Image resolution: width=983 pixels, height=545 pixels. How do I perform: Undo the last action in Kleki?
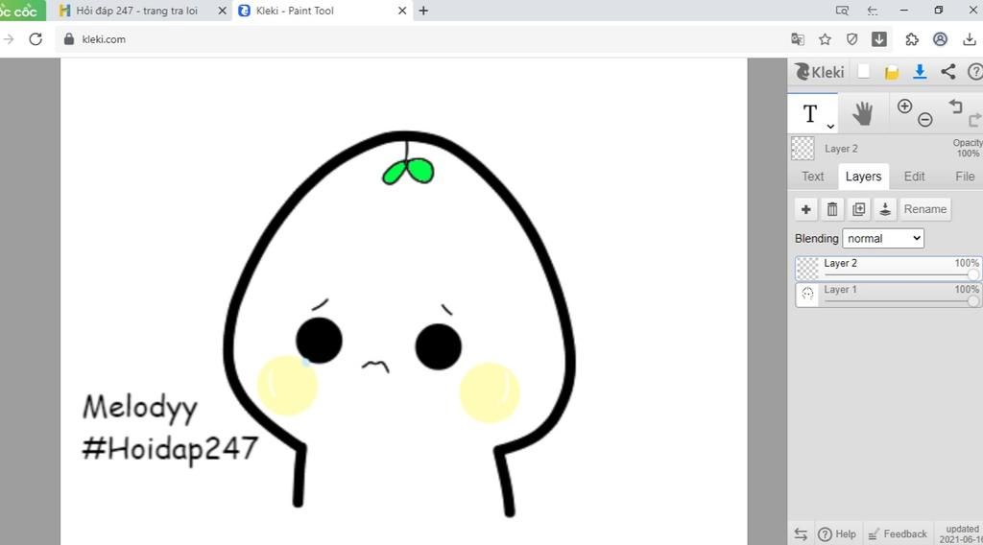955,106
